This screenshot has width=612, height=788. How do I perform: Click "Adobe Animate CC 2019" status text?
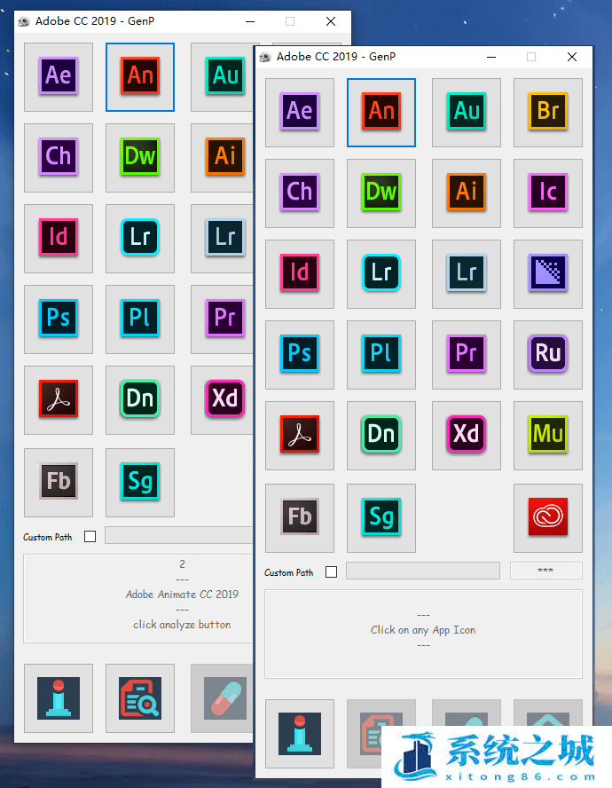pos(182,595)
